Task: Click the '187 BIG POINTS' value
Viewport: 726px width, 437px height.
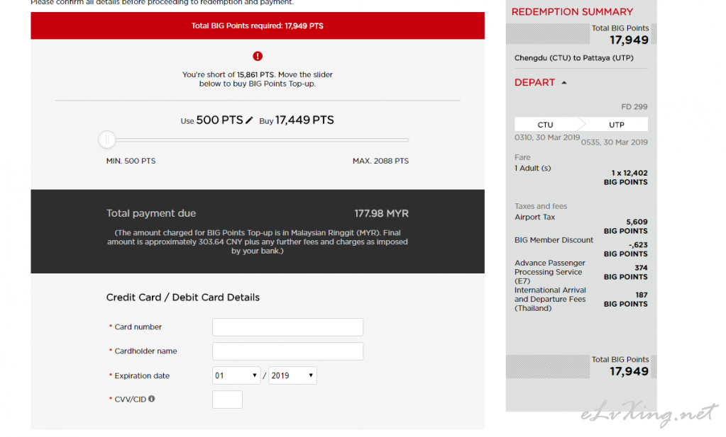Action: [x=625, y=300]
